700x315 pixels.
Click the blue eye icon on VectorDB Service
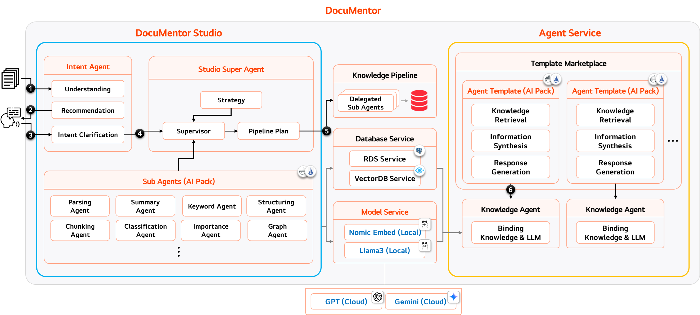419,170
